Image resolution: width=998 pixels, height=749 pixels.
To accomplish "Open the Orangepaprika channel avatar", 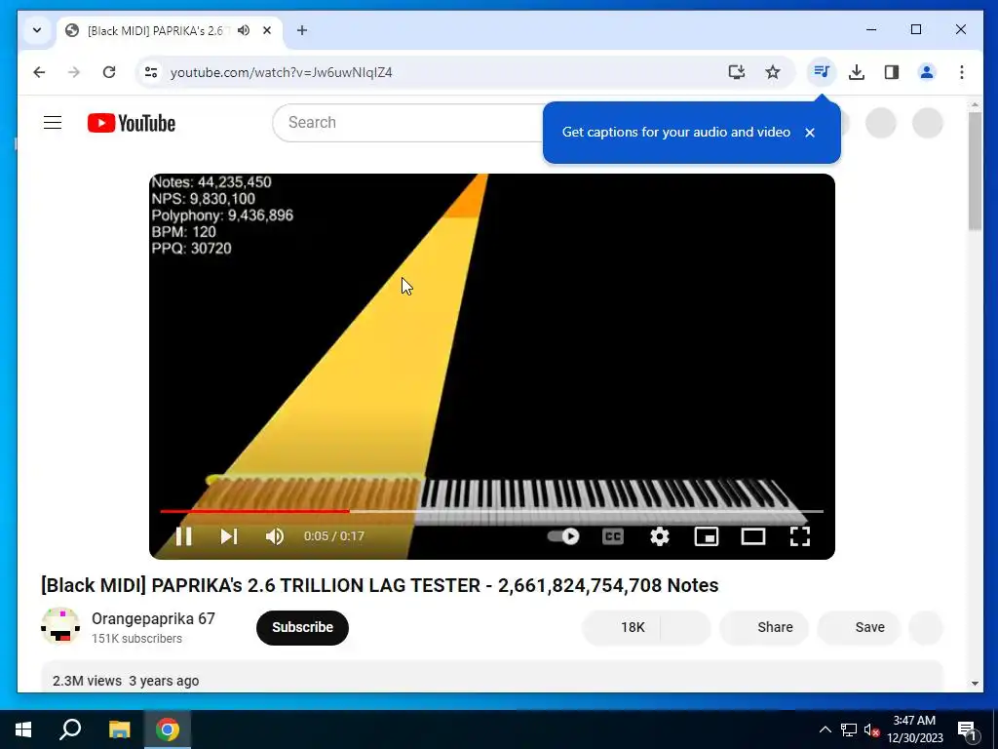I will (60, 627).
